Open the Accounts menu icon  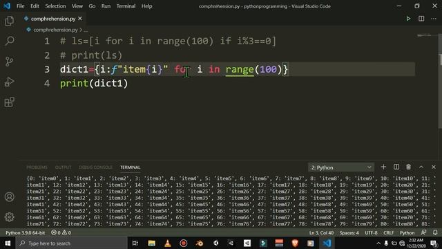click(9, 196)
